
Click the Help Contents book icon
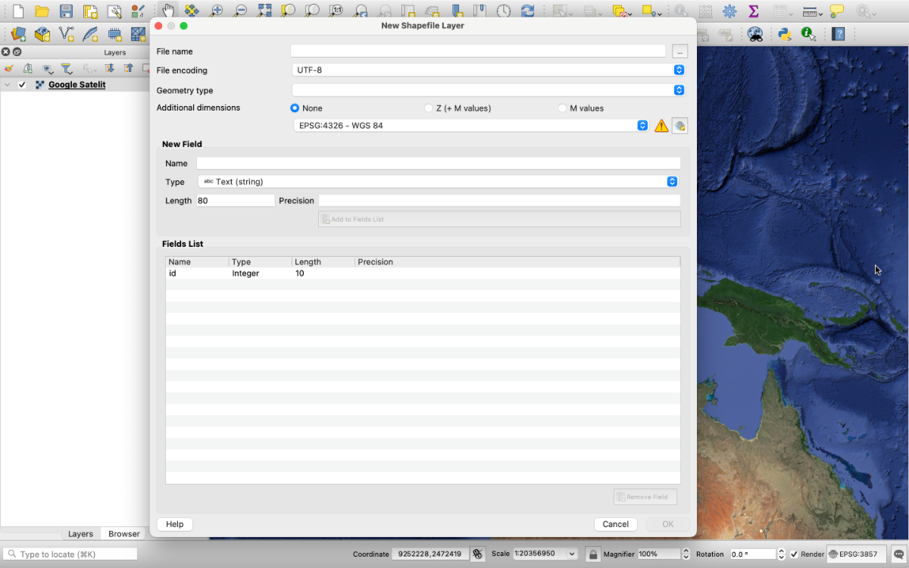pos(838,34)
